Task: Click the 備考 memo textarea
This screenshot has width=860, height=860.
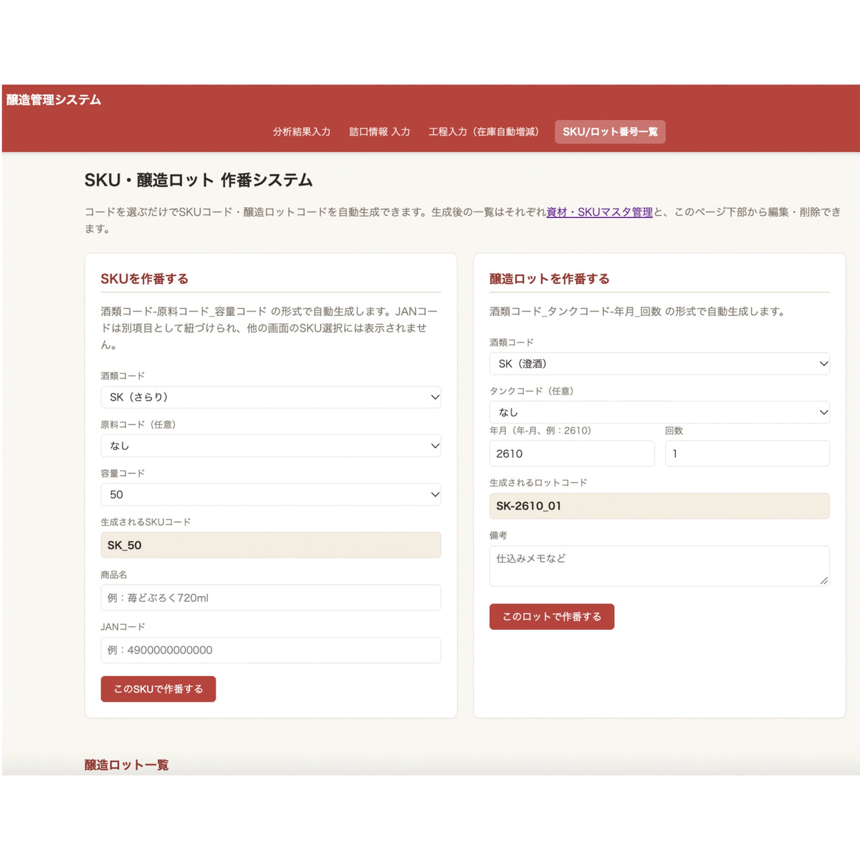Action: 659,566
